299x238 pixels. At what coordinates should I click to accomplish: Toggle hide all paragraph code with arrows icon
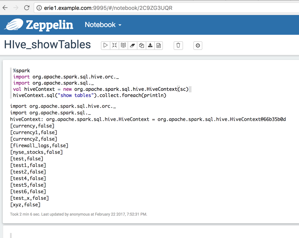pos(114,45)
